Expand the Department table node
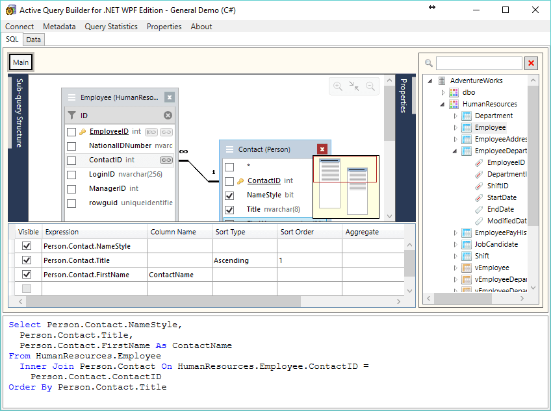Screen dimensions: 551x411 coord(454,116)
